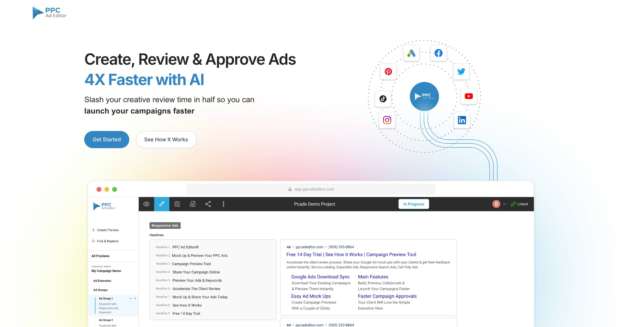Click the red D user avatar
622x327 pixels.
tap(496, 204)
